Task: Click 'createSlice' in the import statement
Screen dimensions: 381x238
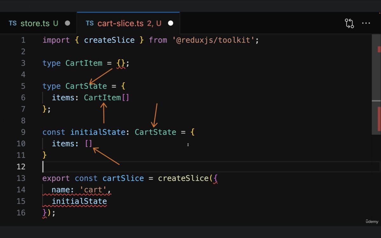Action: click(x=109, y=40)
